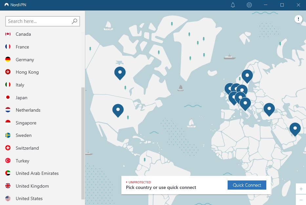Zoom in the map with plus button

301,189
